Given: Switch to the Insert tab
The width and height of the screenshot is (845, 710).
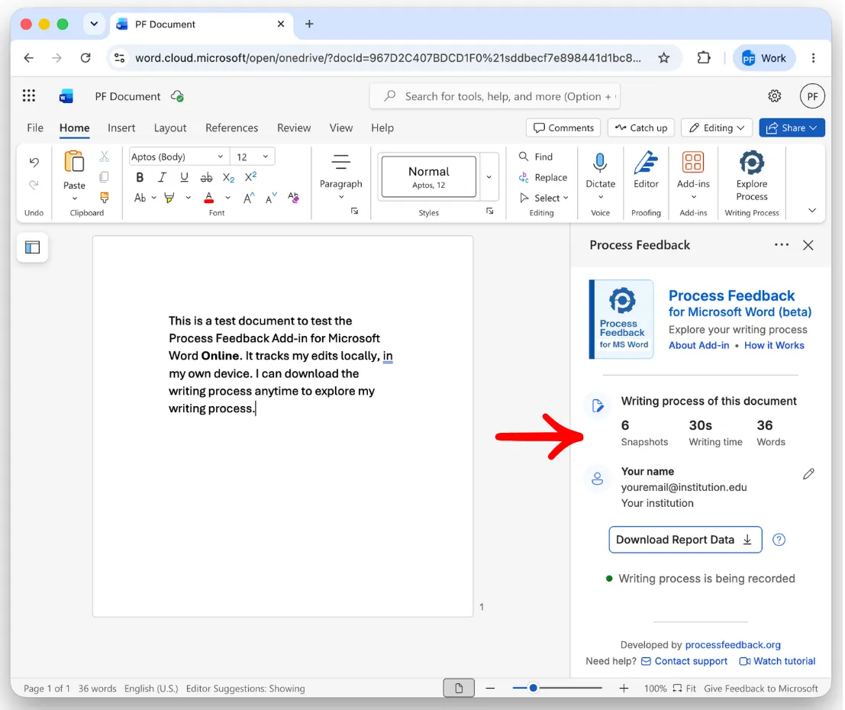Looking at the screenshot, I should point(121,127).
